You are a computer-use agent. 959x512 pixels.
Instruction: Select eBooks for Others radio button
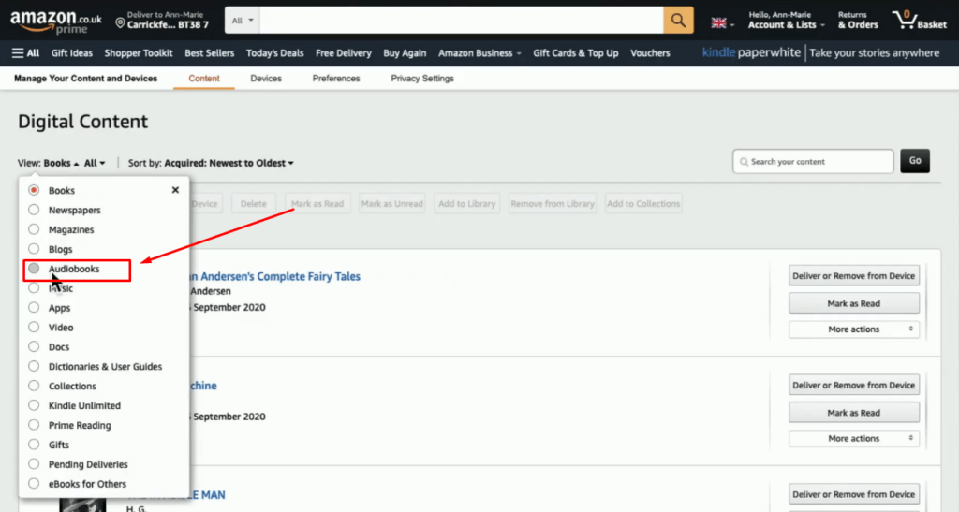coord(34,483)
